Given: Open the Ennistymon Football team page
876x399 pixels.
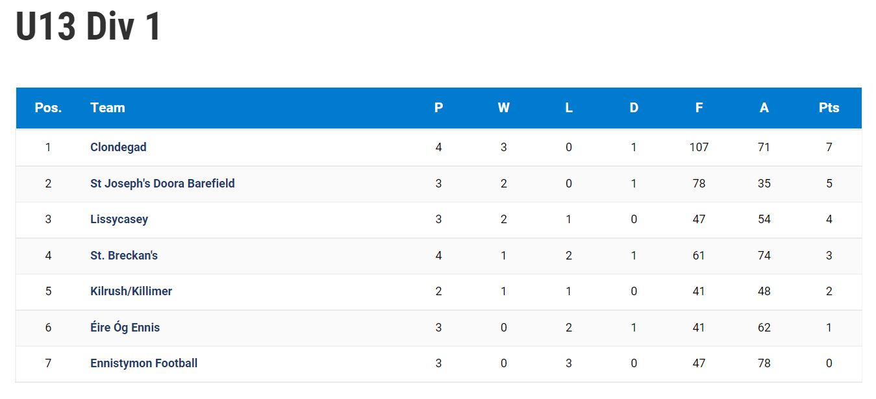Looking at the screenshot, I should [x=144, y=363].
